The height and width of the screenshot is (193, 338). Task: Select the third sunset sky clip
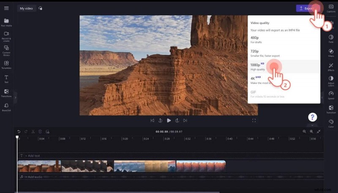pos(145,166)
